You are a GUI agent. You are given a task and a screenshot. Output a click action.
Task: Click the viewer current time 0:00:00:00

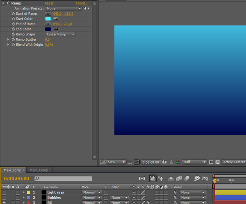tap(150, 162)
